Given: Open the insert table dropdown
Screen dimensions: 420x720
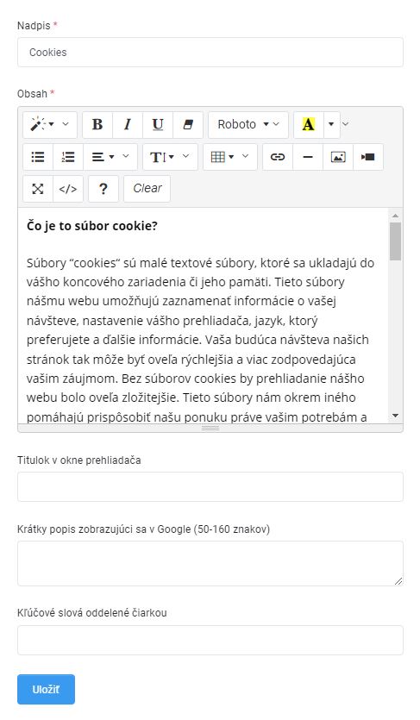Looking at the screenshot, I should tap(230, 157).
